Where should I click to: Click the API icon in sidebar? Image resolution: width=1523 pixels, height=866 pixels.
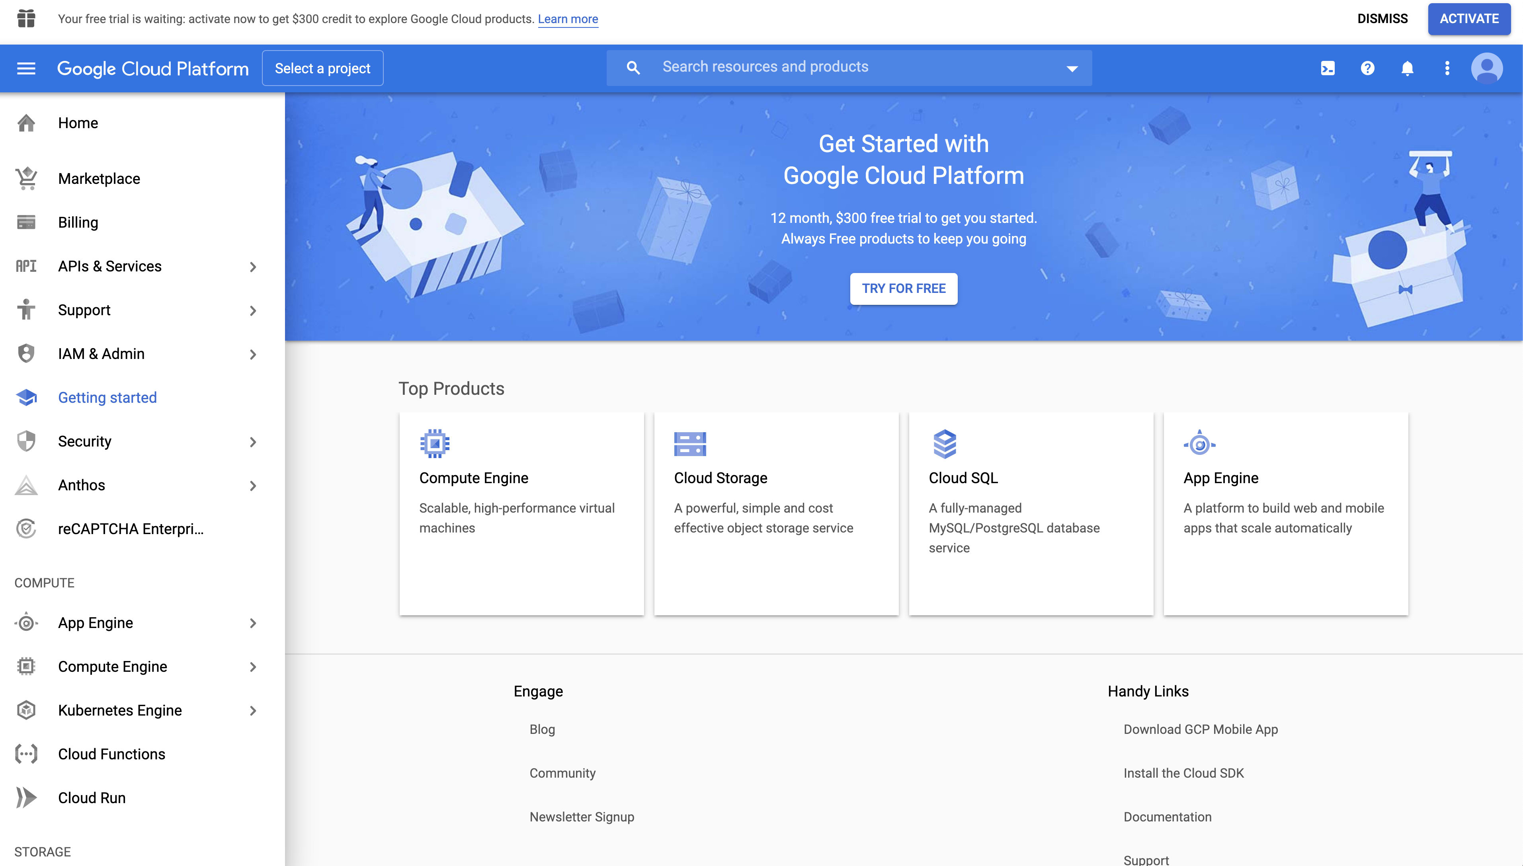(26, 266)
